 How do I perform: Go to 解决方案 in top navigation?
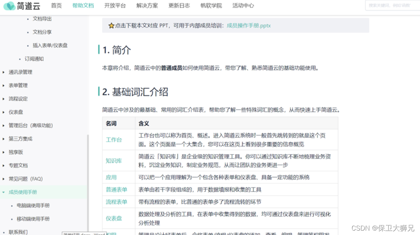point(147,5)
